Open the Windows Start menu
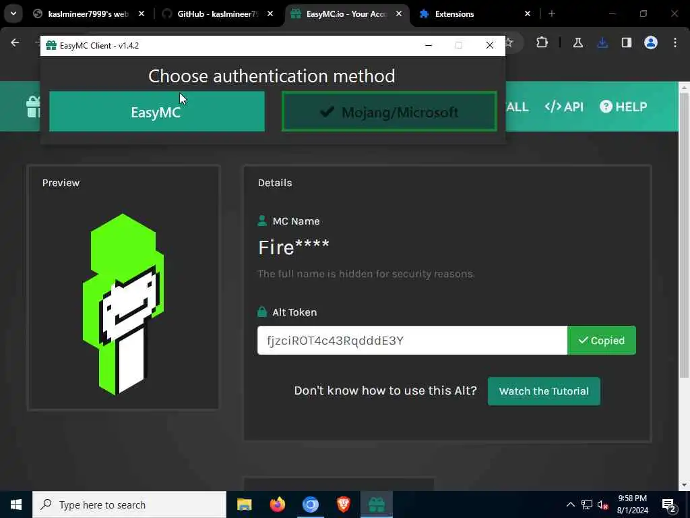Screen dimensions: 690x518 pyautogui.click(x=16, y=505)
